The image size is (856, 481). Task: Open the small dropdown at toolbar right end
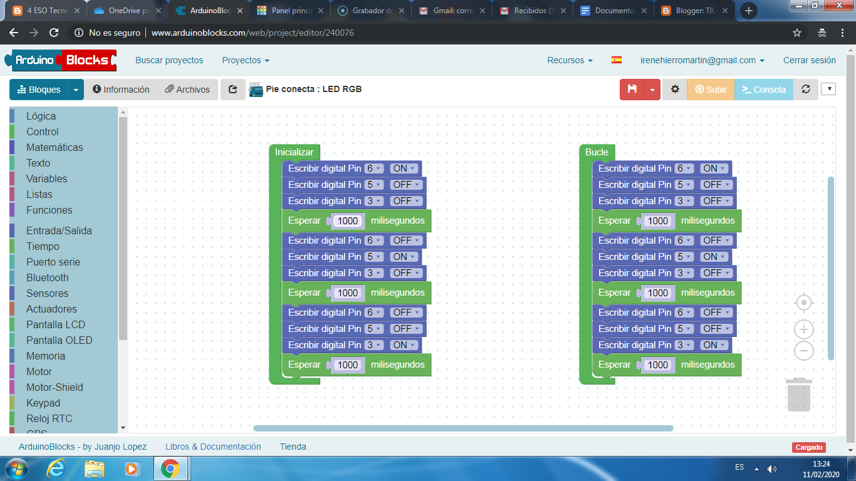[x=828, y=89]
